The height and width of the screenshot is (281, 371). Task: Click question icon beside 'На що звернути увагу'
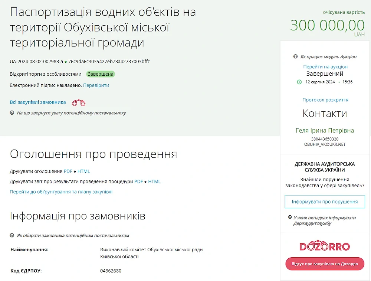coord(12,113)
